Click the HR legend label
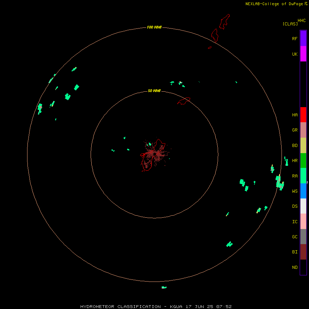Image resolution: width=309 pixels, height=309 pixels. pos(295,161)
